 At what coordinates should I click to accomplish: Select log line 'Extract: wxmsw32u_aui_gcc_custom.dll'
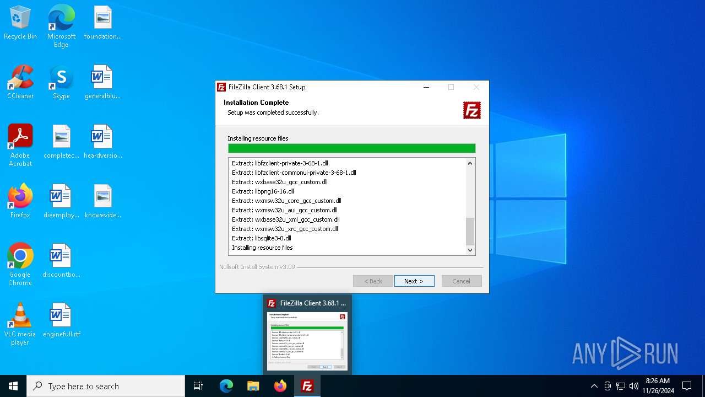pos(285,210)
